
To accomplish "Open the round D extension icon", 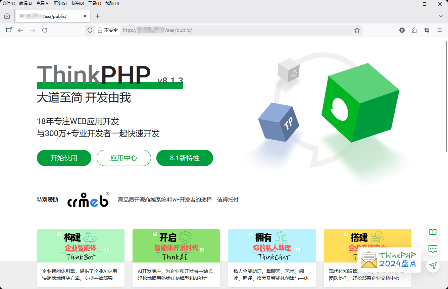I will 402,30.
